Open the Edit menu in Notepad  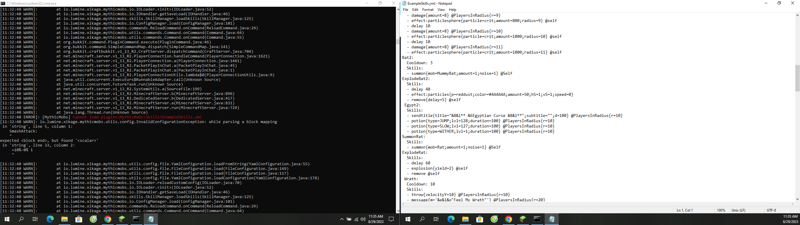[x=415, y=10]
